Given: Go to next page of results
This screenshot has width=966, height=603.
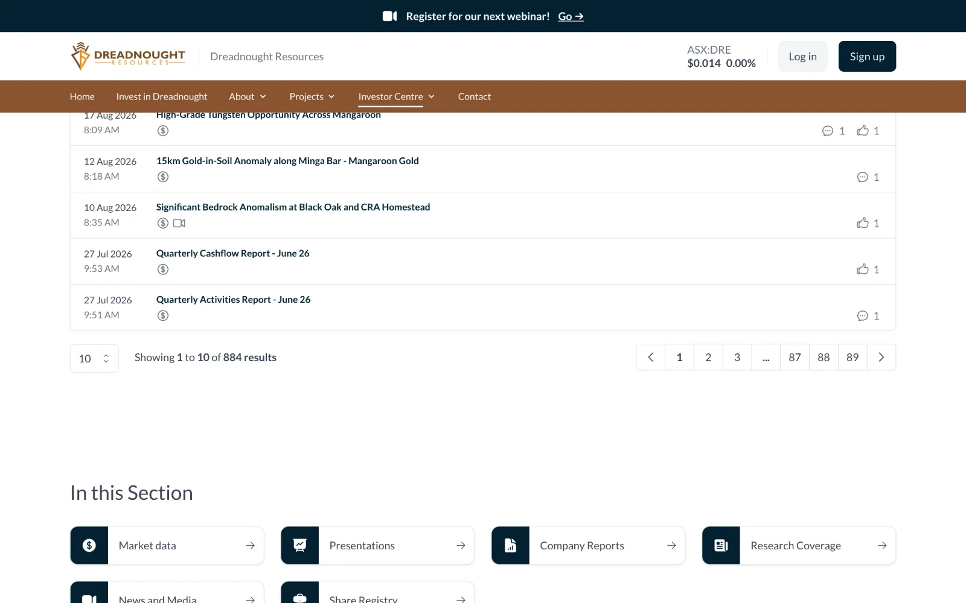Looking at the screenshot, I should [881, 358].
